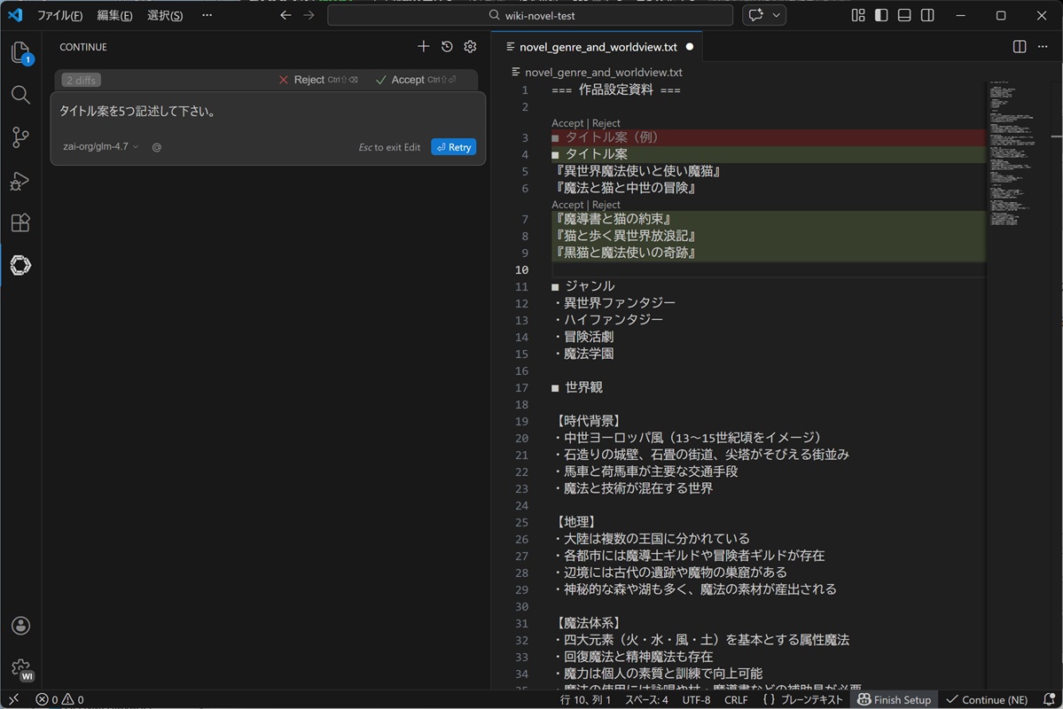Open the Extensions view icon
1063x709 pixels.
click(x=20, y=222)
